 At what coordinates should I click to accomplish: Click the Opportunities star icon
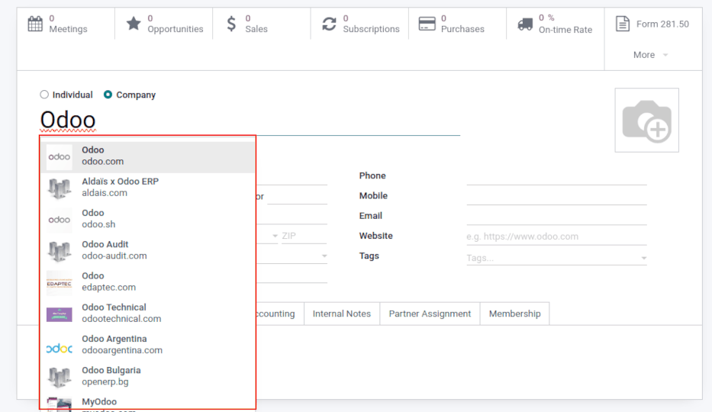pyautogui.click(x=134, y=24)
